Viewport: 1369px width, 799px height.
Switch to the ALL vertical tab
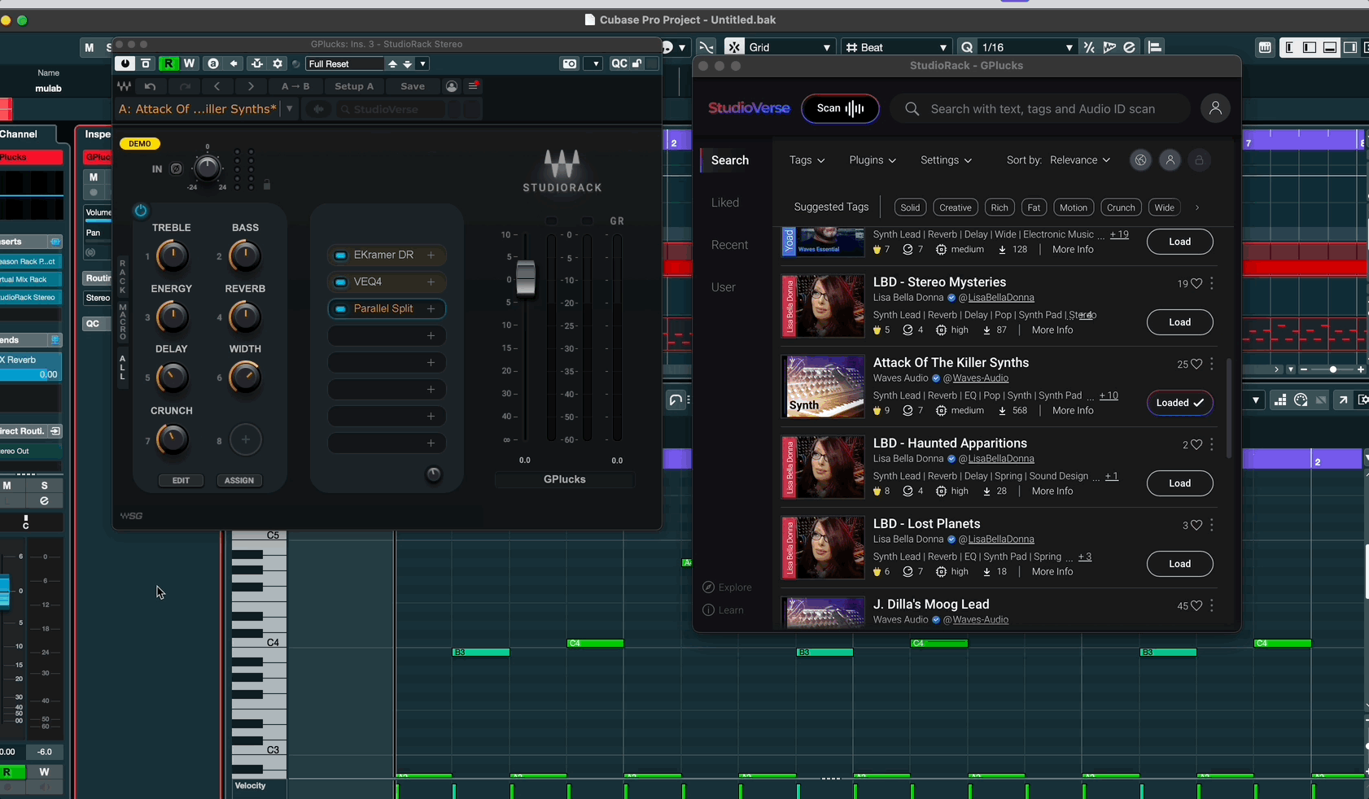click(123, 367)
